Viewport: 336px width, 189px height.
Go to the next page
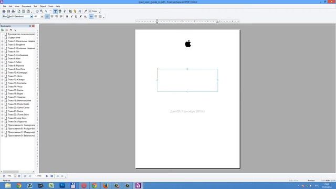[47, 176]
